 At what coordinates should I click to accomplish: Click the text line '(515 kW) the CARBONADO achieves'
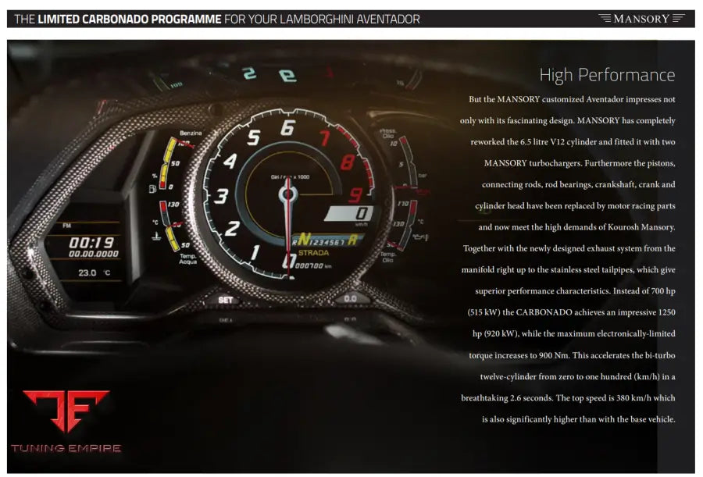click(571, 312)
